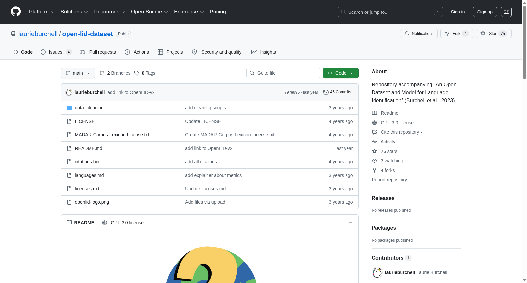
Task: Expand Cite this repository dropdown
Action: point(402,132)
